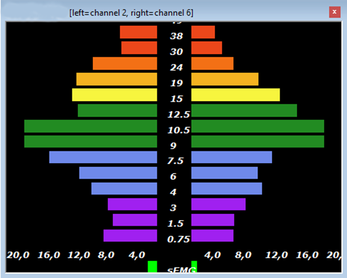Screen dimensions: 347x278
Task: Click the window title showing channel assignments
Action: point(131,13)
